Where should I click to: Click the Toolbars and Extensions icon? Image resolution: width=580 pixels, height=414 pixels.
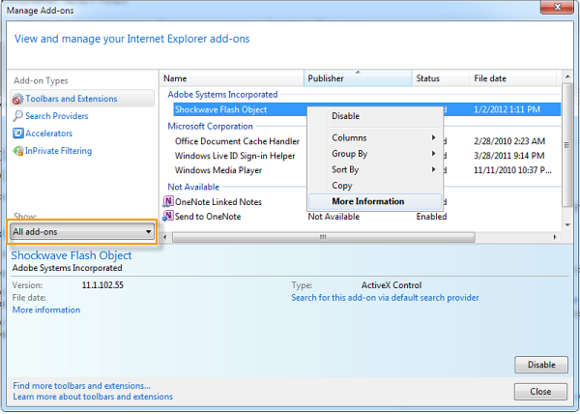[17, 99]
